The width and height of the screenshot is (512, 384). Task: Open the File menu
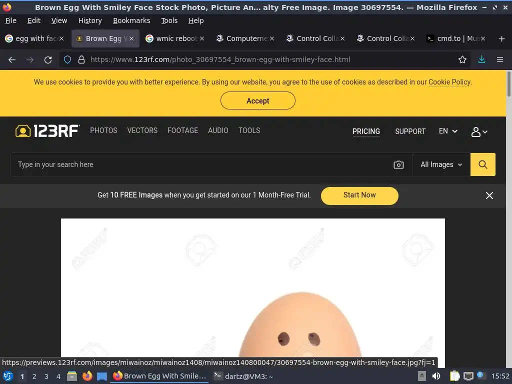tap(11, 20)
